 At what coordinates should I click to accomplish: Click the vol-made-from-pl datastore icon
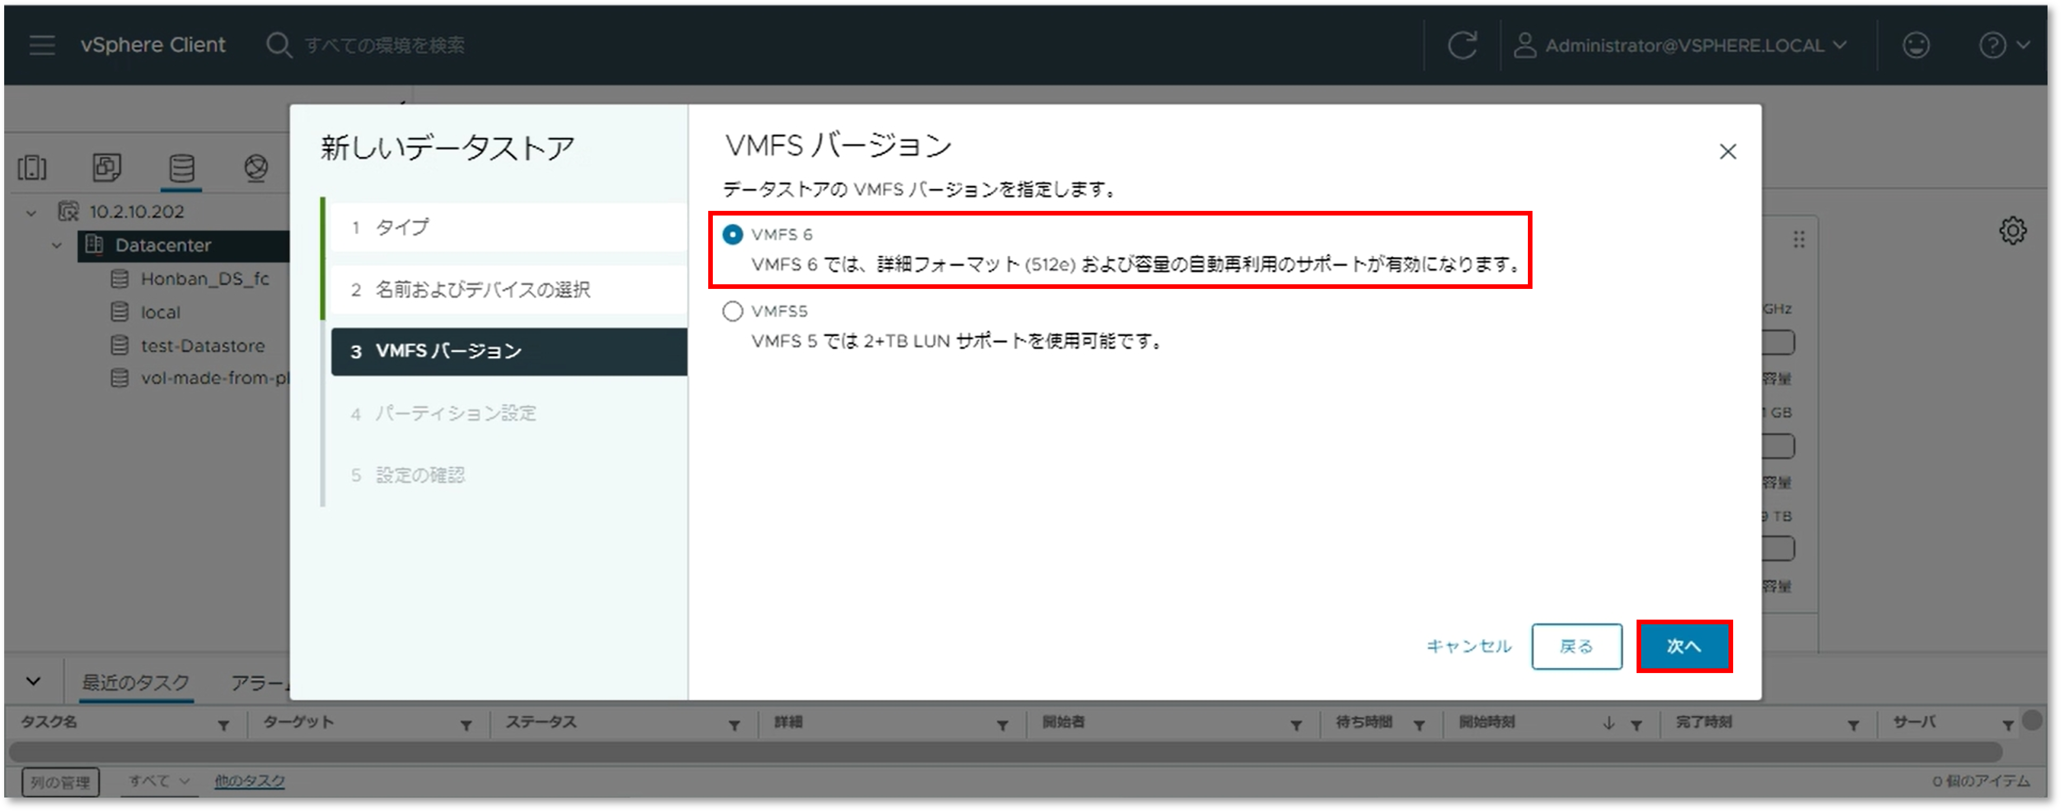point(119,377)
